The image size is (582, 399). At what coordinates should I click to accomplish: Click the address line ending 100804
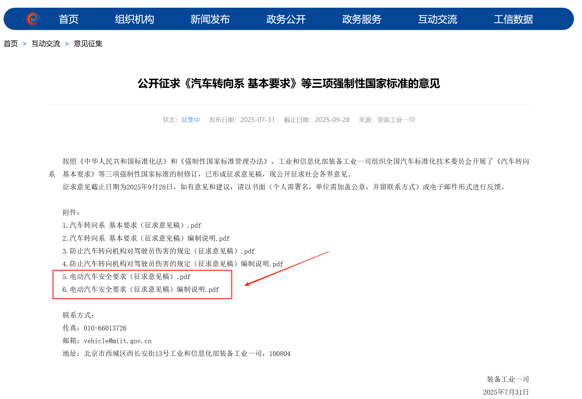click(176, 354)
